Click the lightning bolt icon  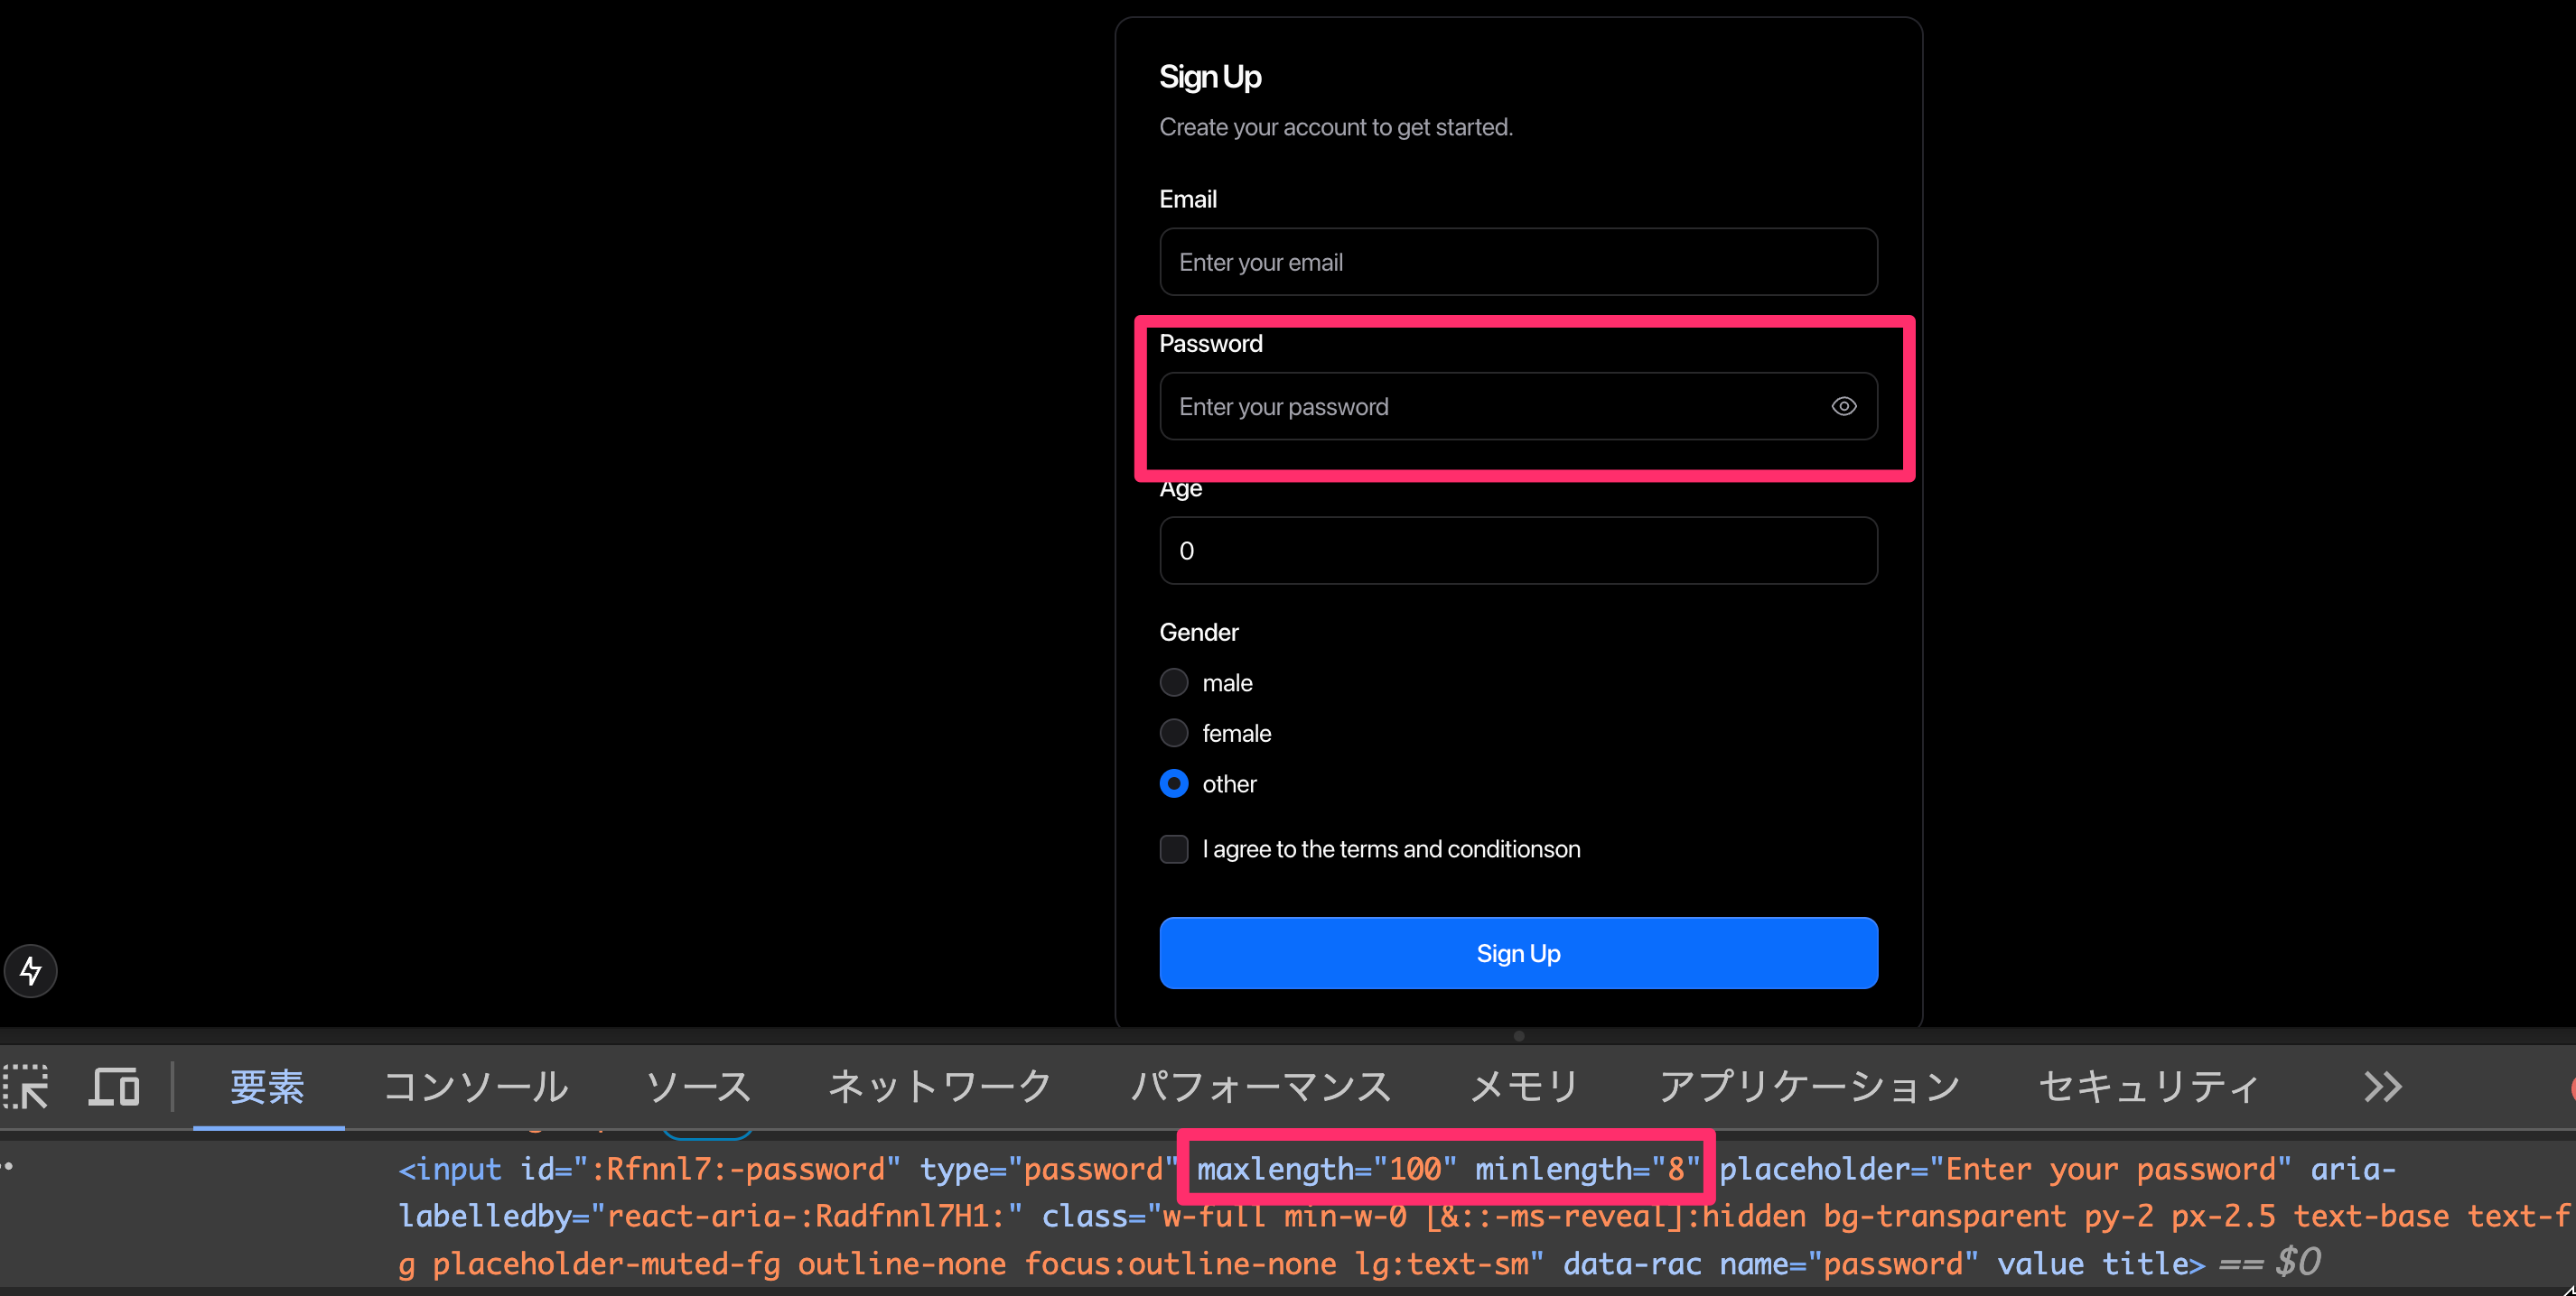pos(30,970)
